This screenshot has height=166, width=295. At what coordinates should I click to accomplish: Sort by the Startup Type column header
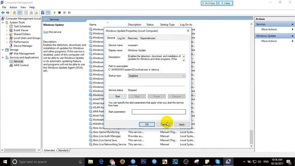[x=167, y=24]
